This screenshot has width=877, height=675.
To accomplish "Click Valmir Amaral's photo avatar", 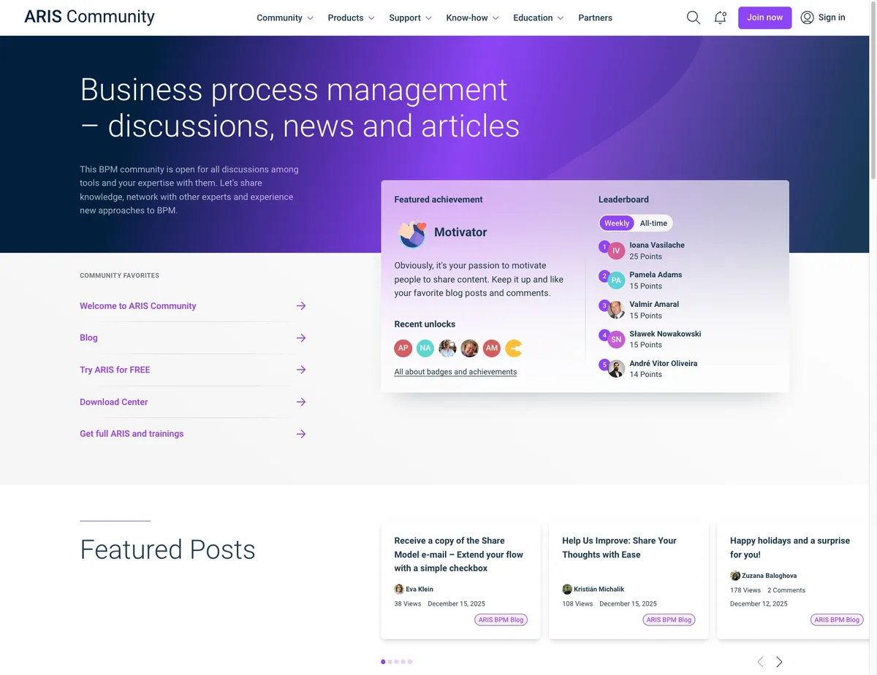I will [x=616, y=310].
